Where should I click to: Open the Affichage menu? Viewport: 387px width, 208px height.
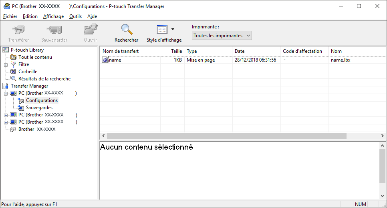click(x=53, y=16)
